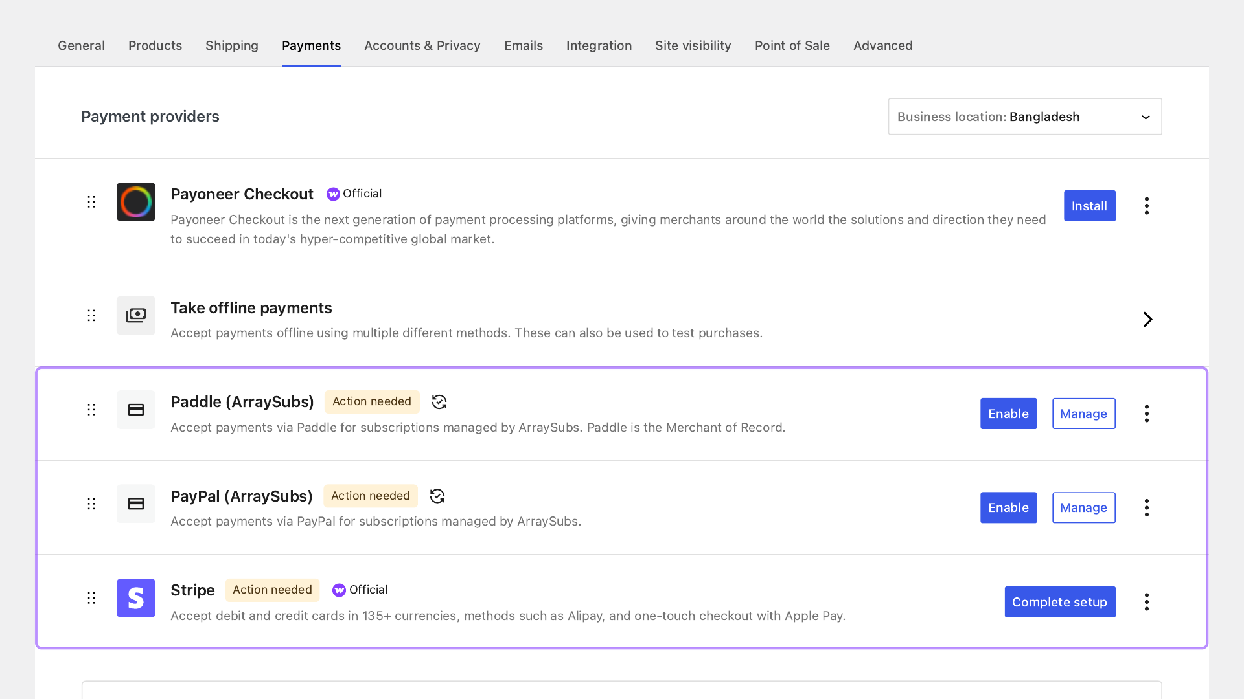The image size is (1244, 699).
Task: Open the Emails tab
Action: tap(524, 45)
